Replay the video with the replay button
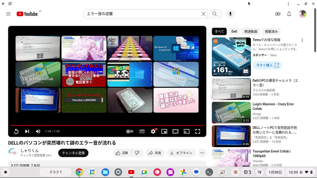Screen dimensions: 317x178 [16, 132]
